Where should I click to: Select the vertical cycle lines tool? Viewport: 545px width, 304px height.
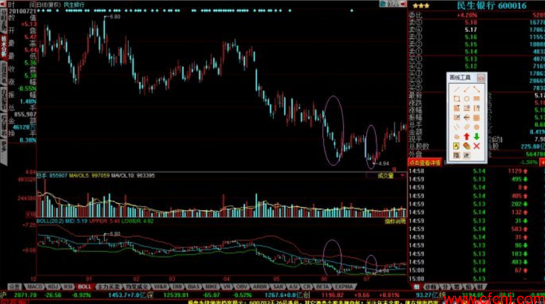point(477,108)
